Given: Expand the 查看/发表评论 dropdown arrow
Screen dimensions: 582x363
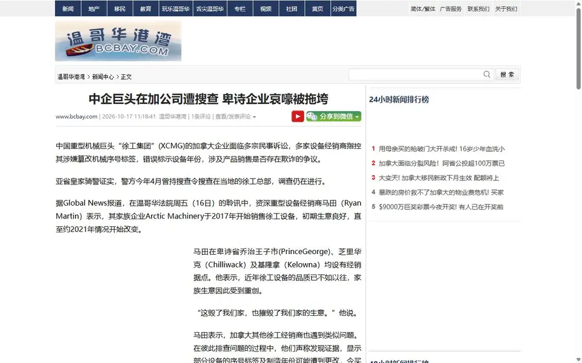Looking at the screenshot, I should click(254, 117).
